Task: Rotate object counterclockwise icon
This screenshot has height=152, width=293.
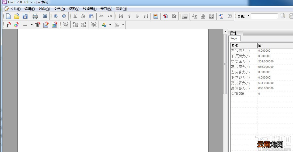Action: tap(75, 25)
